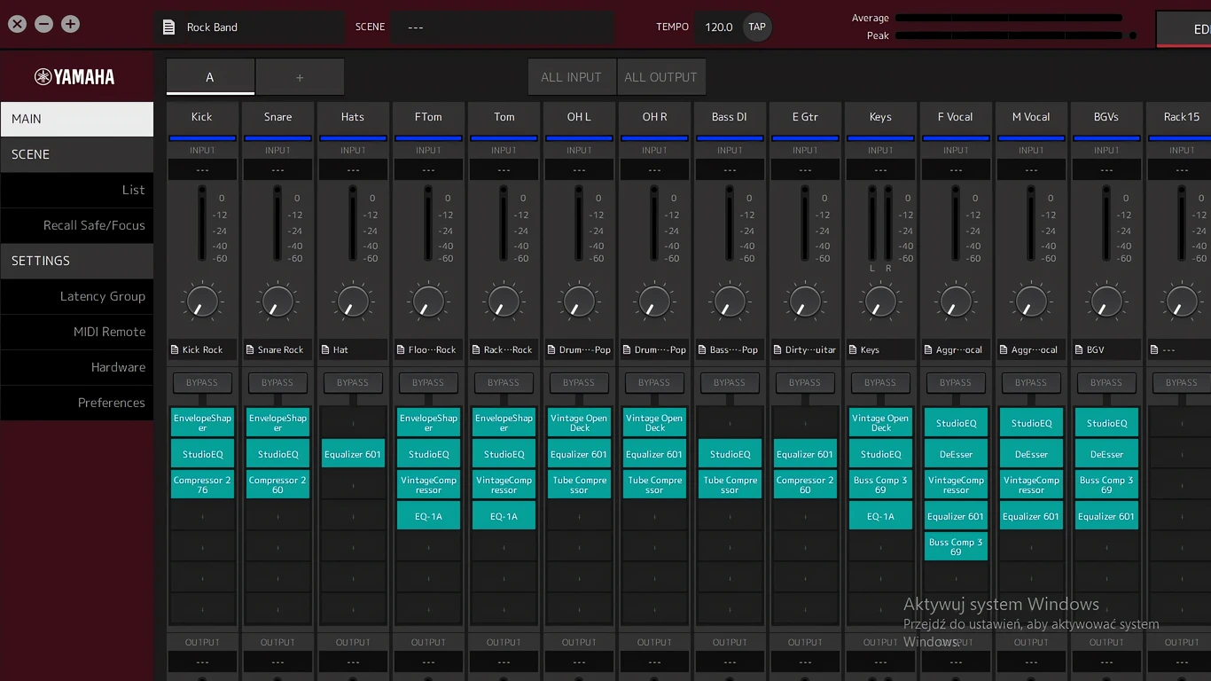
Task: Toggle BYPASS on the BGVs channel
Action: [1106, 383]
